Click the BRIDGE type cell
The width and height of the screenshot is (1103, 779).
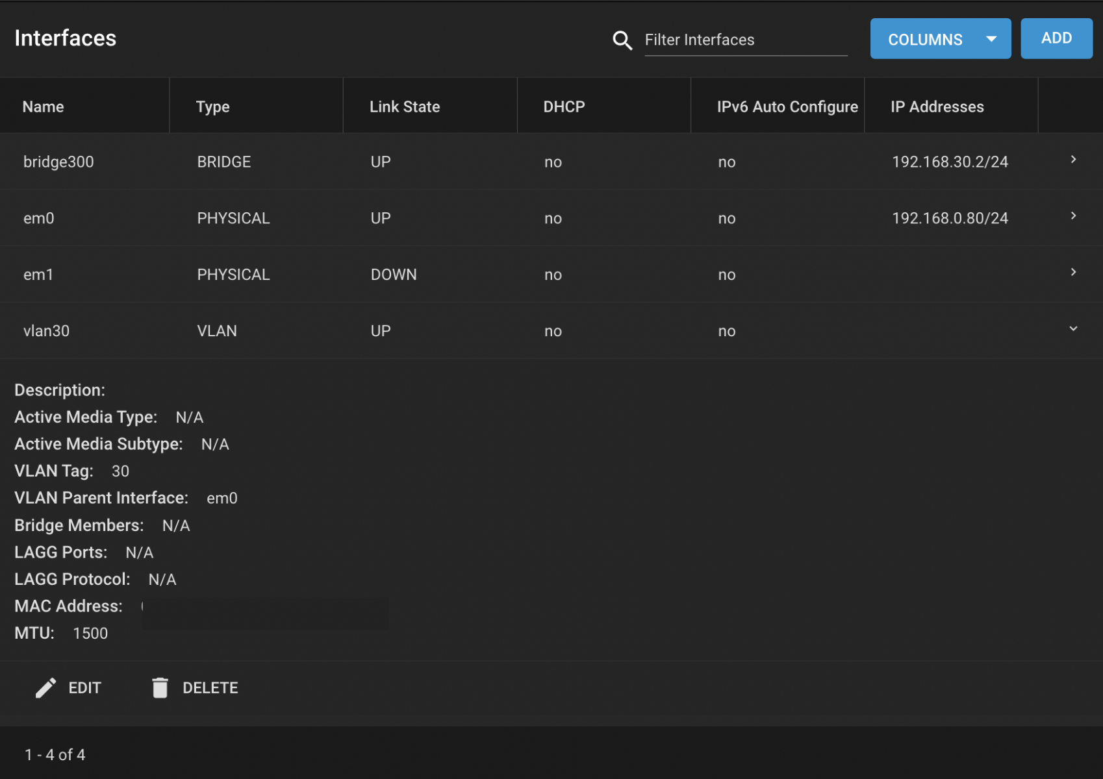pos(224,162)
